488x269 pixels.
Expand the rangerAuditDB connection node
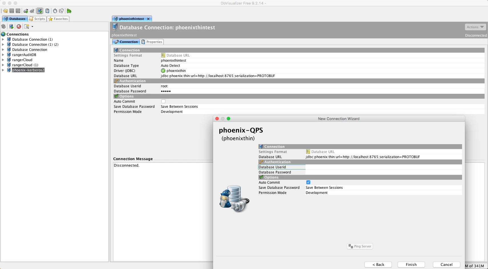pyautogui.click(x=3, y=55)
